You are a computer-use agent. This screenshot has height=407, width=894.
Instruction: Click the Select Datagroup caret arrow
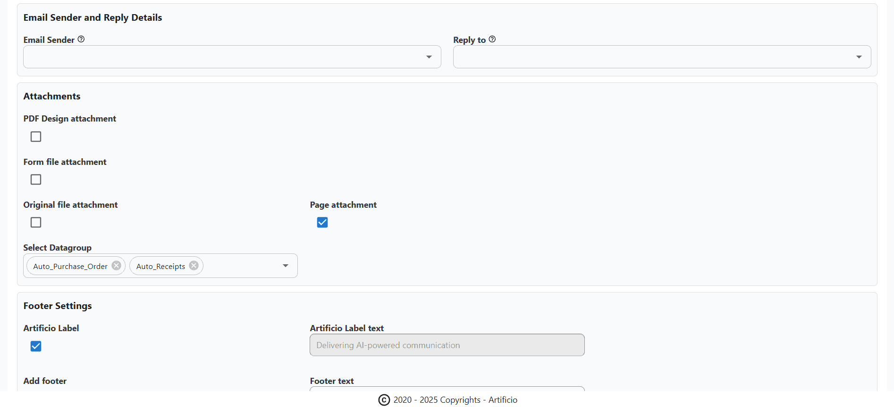pyautogui.click(x=285, y=266)
